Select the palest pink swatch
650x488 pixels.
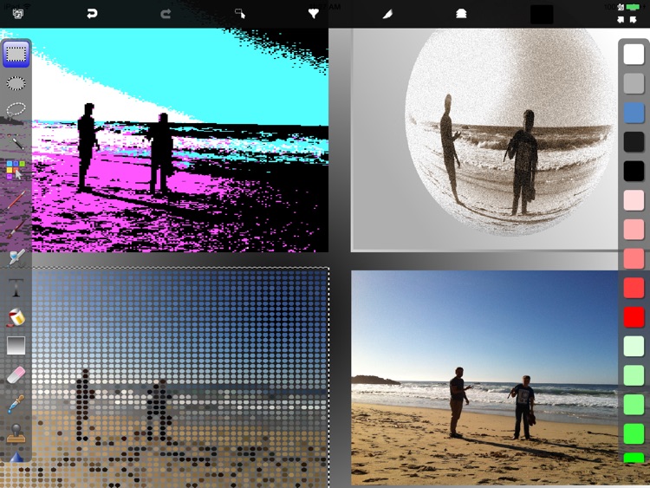(x=634, y=201)
